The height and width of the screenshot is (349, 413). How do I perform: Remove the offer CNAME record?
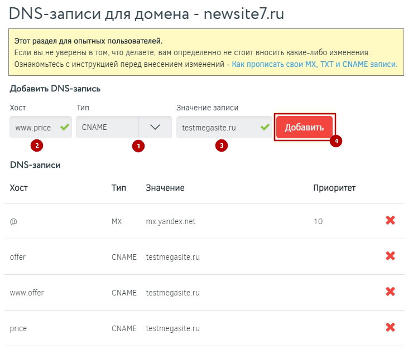pos(390,256)
